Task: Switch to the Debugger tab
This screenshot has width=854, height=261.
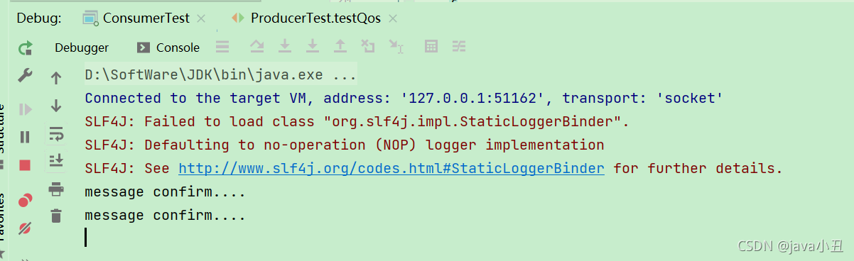Action: [82, 48]
